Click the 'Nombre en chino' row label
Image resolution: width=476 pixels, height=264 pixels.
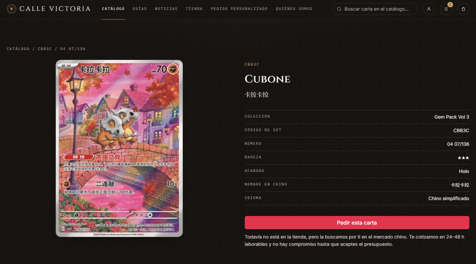[266, 185]
